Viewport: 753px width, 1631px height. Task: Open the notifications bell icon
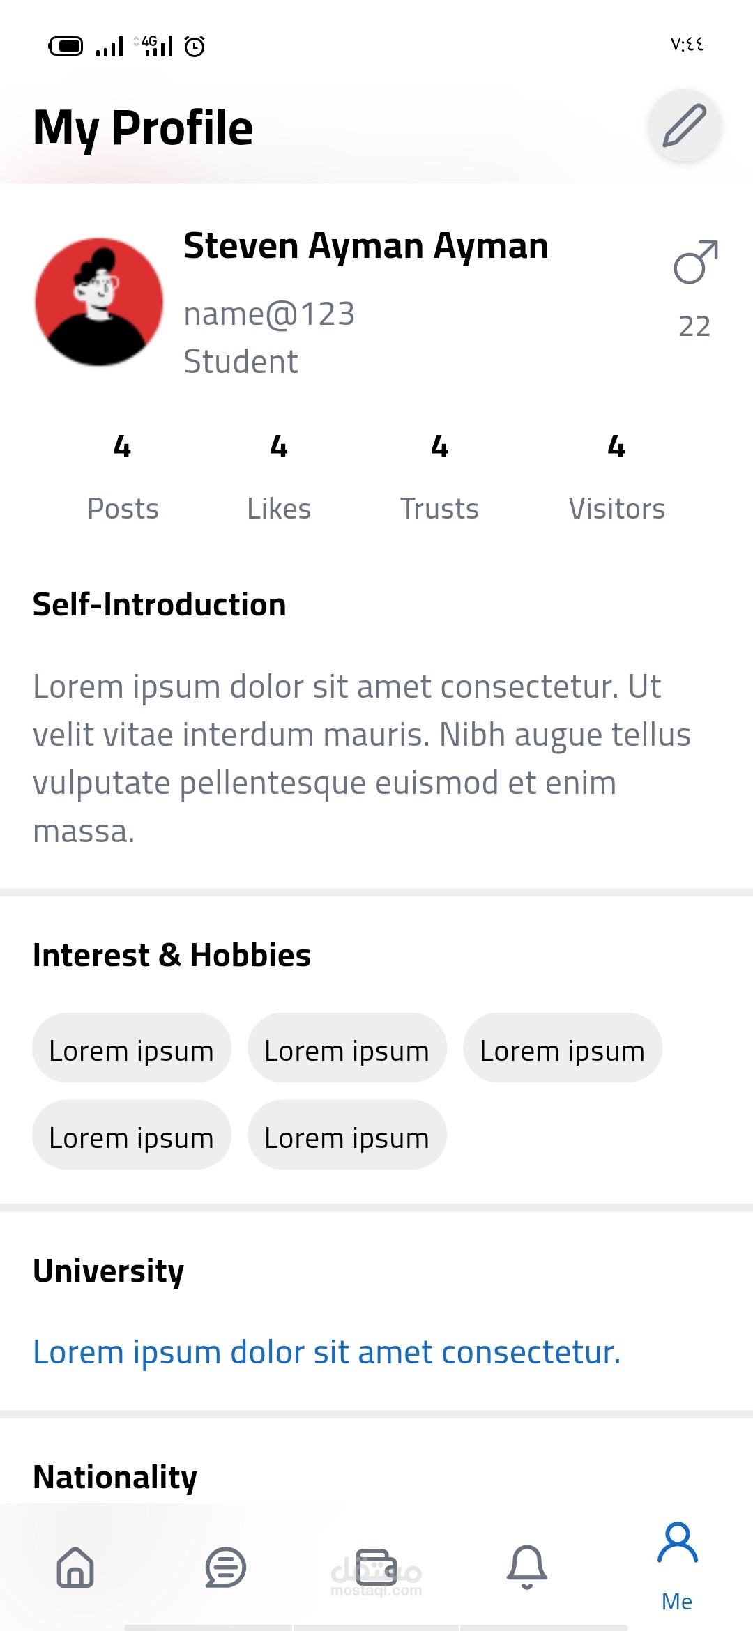coord(527,1567)
